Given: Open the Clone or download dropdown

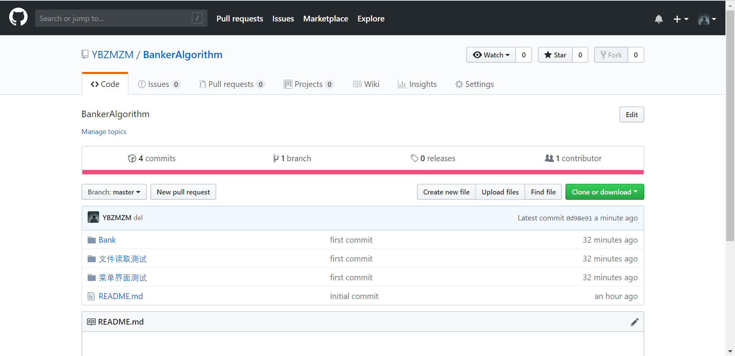Looking at the screenshot, I should (604, 192).
